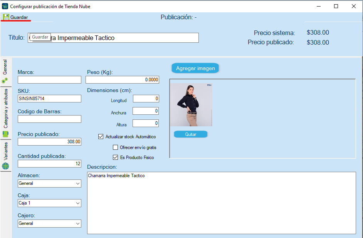
Task: Click Precio sistema value $308.00
Action: click(318, 33)
